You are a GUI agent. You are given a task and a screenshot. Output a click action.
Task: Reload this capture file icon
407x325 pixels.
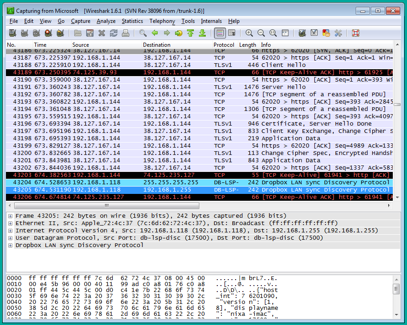click(x=114, y=33)
